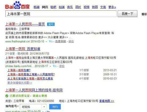Screen dimensions: 147x112
Task: Open the 呼吸科 department dropdown
Action: point(33,107)
